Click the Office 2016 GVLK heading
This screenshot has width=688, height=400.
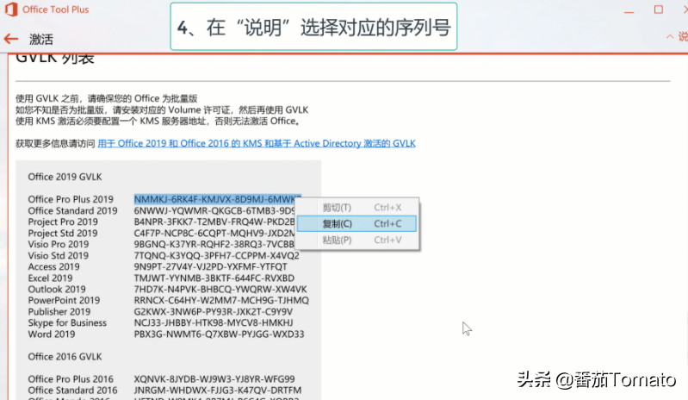click(x=65, y=357)
